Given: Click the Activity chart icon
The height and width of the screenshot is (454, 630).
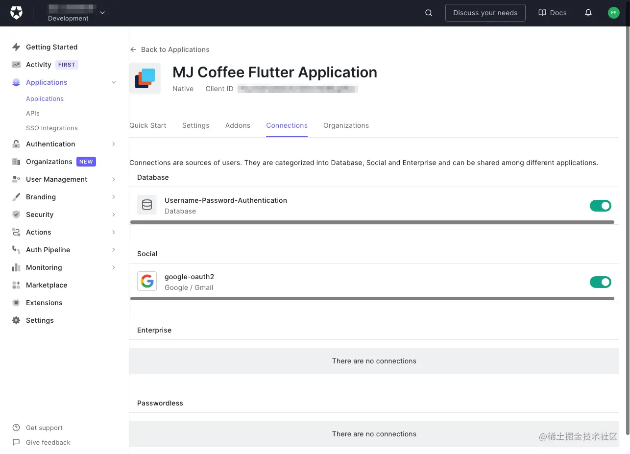Looking at the screenshot, I should click(x=16, y=65).
